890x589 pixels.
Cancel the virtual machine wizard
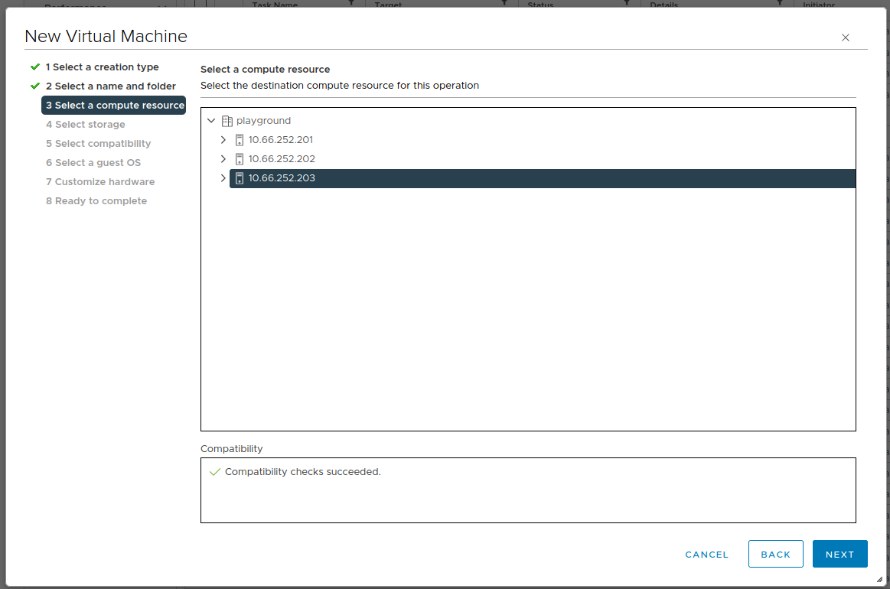706,555
